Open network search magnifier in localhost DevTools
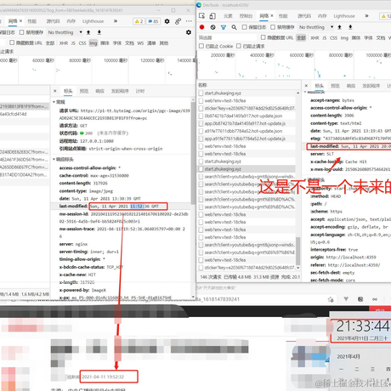The height and width of the screenshot is (391, 391). pyautogui.click(x=234, y=27)
